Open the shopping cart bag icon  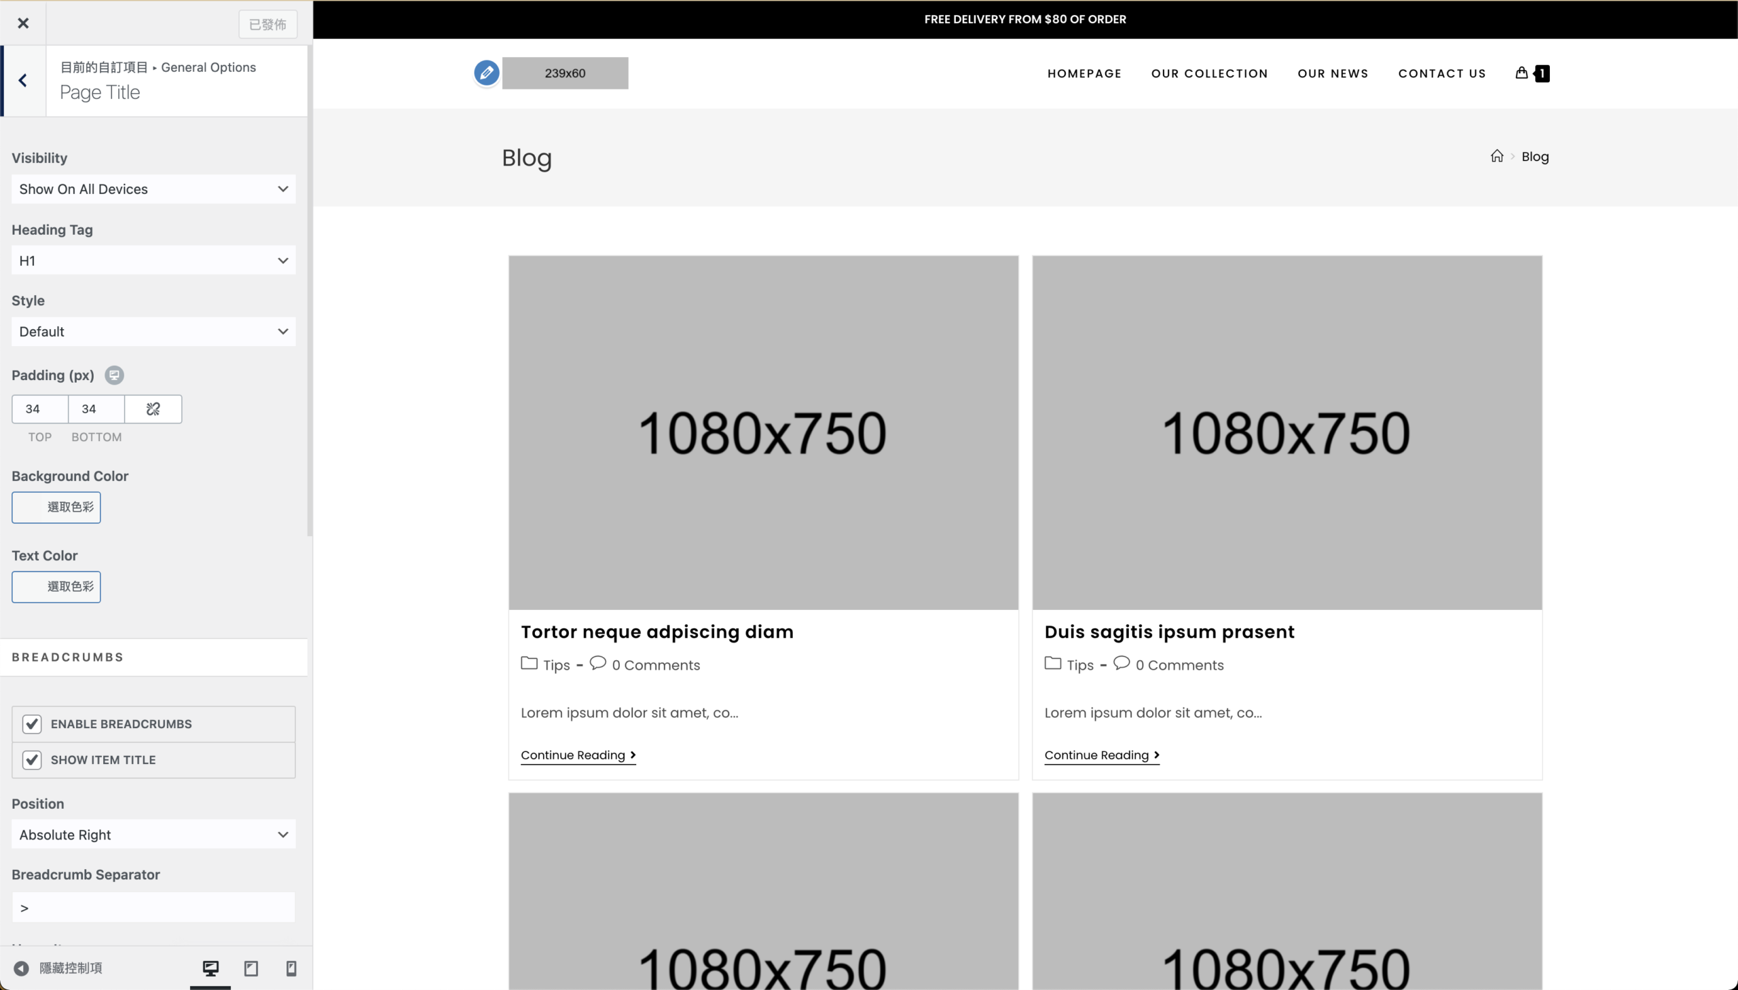click(x=1521, y=73)
